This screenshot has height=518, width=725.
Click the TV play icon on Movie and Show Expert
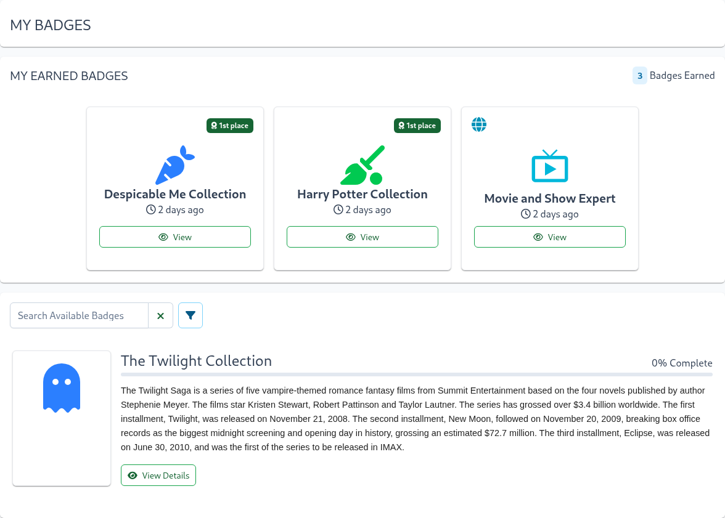[550, 166]
